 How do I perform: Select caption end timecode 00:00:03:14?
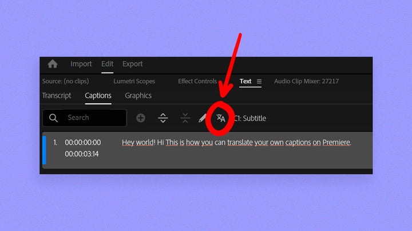(x=82, y=154)
